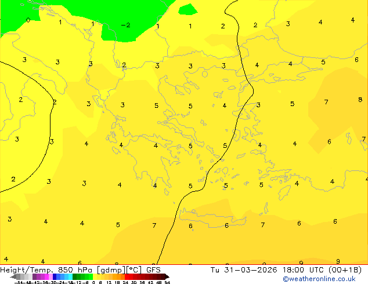The width and height of the screenshot is (368, 284).
Task: Click the 'GFS' model label
Action: pyautogui.click(x=153, y=270)
